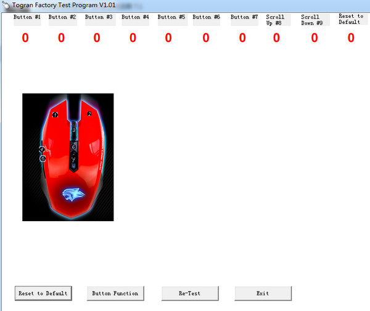
Task: Open the Button Function dialog
Action: pyautogui.click(x=115, y=293)
